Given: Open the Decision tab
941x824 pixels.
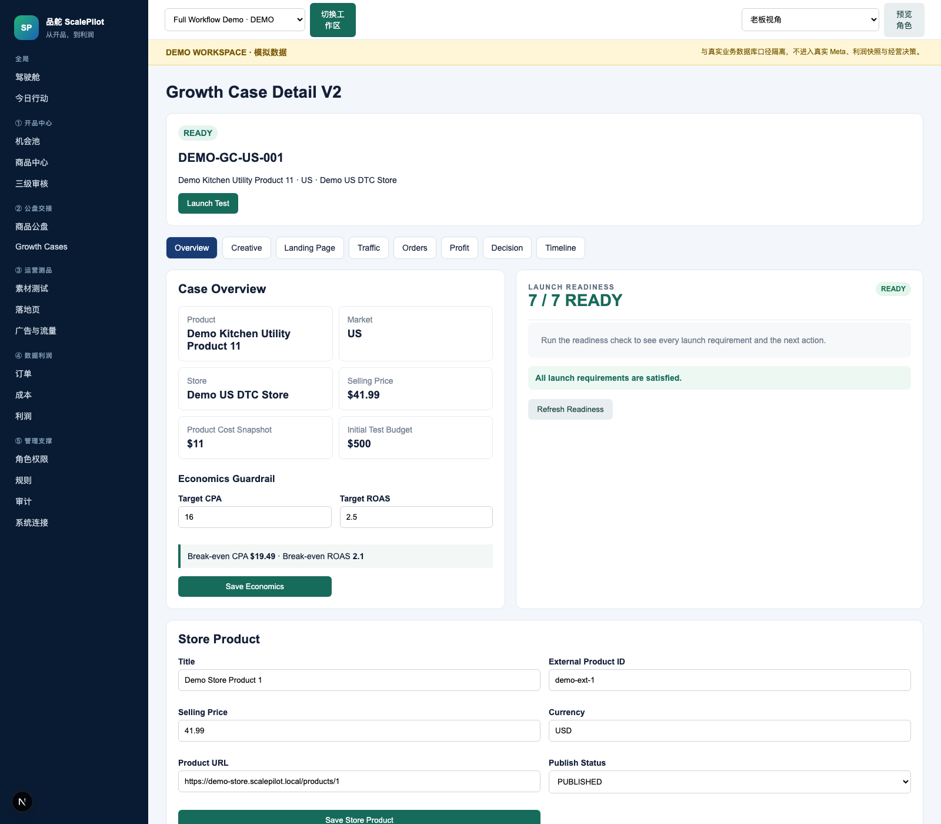Looking at the screenshot, I should (507, 248).
